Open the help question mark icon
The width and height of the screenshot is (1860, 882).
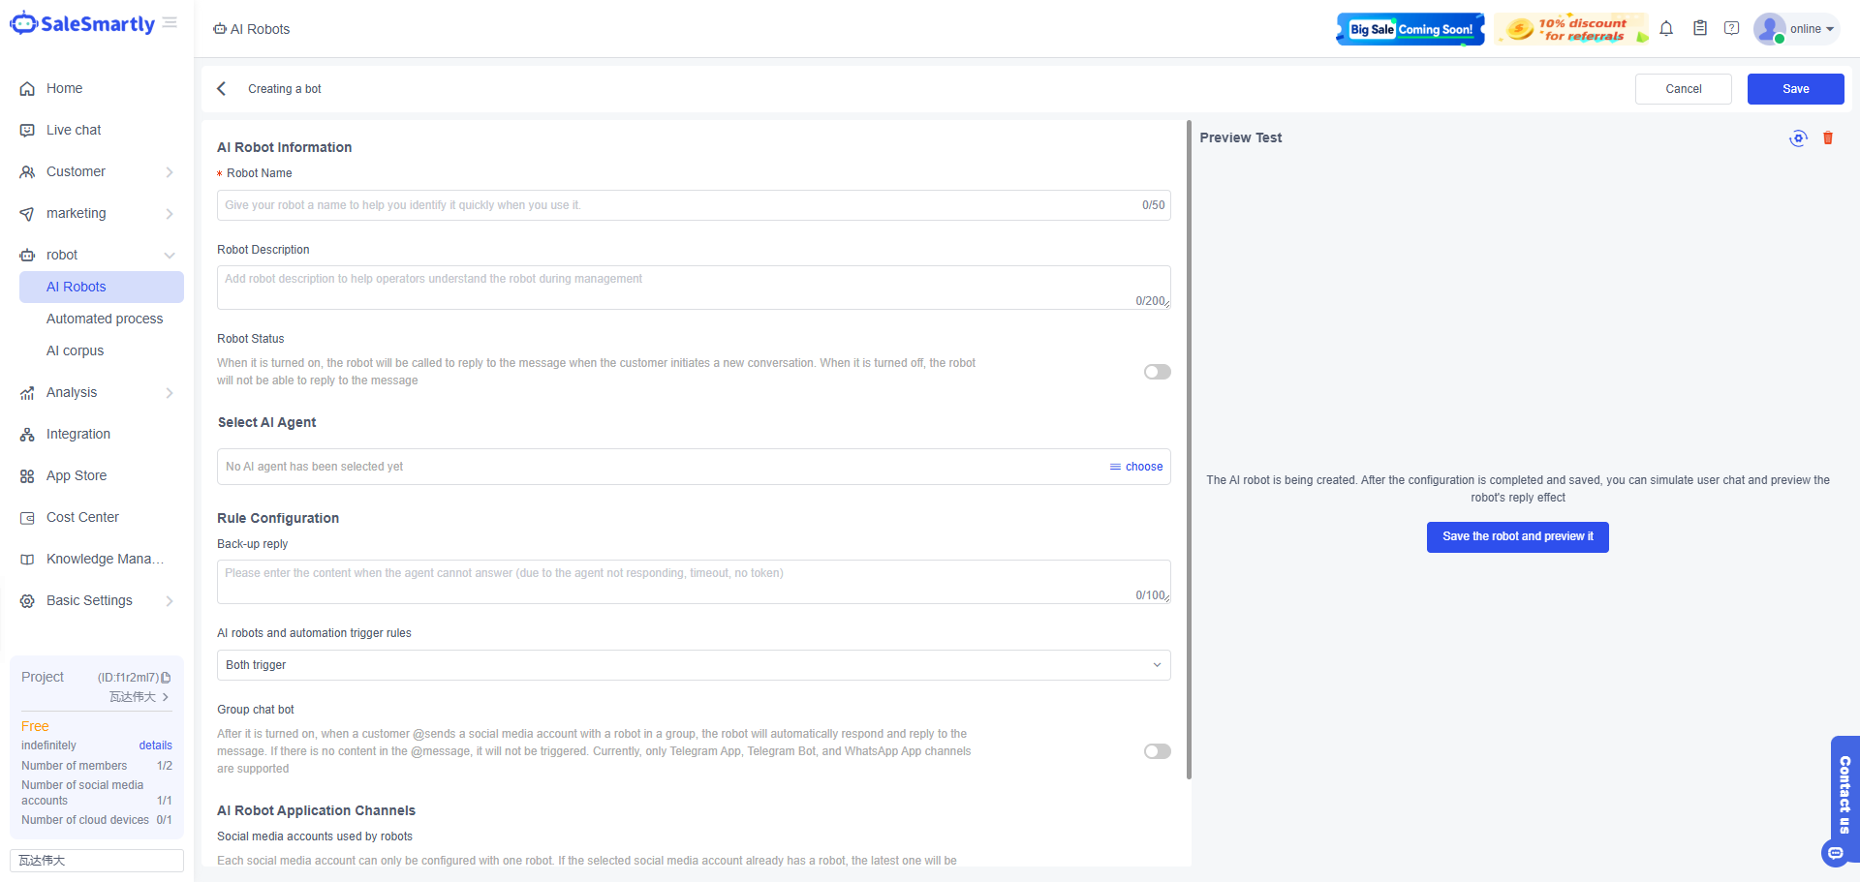1731,29
